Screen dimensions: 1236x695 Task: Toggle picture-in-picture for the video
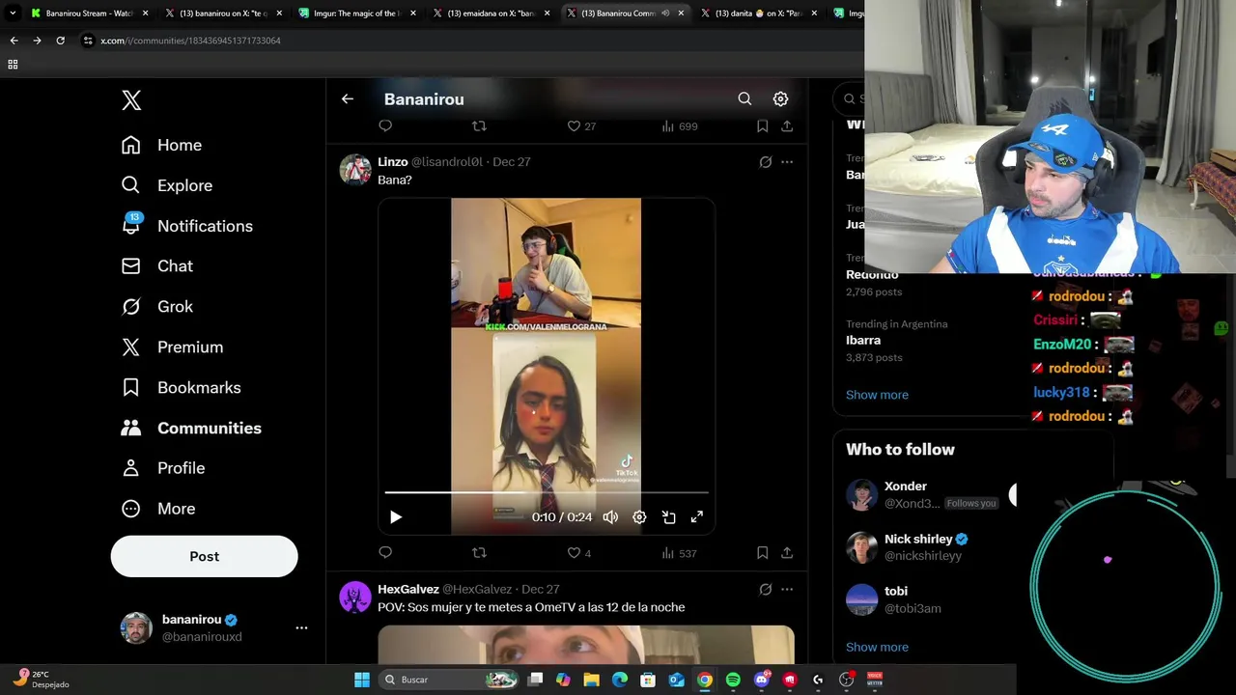click(x=668, y=517)
